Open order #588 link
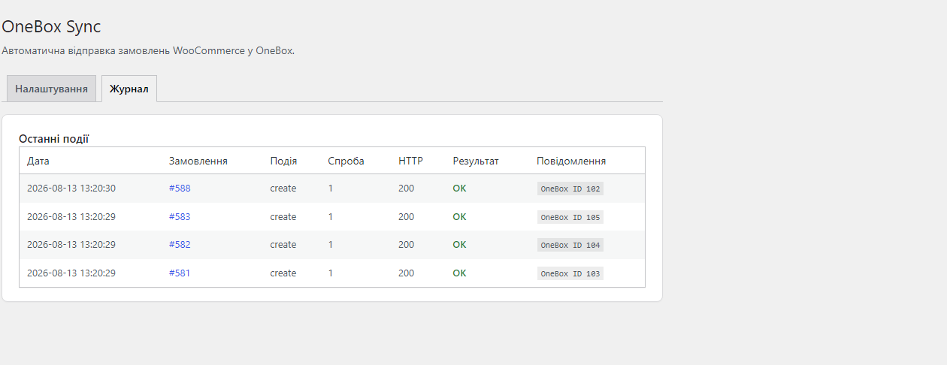This screenshot has width=947, height=365. pyautogui.click(x=180, y=189)
